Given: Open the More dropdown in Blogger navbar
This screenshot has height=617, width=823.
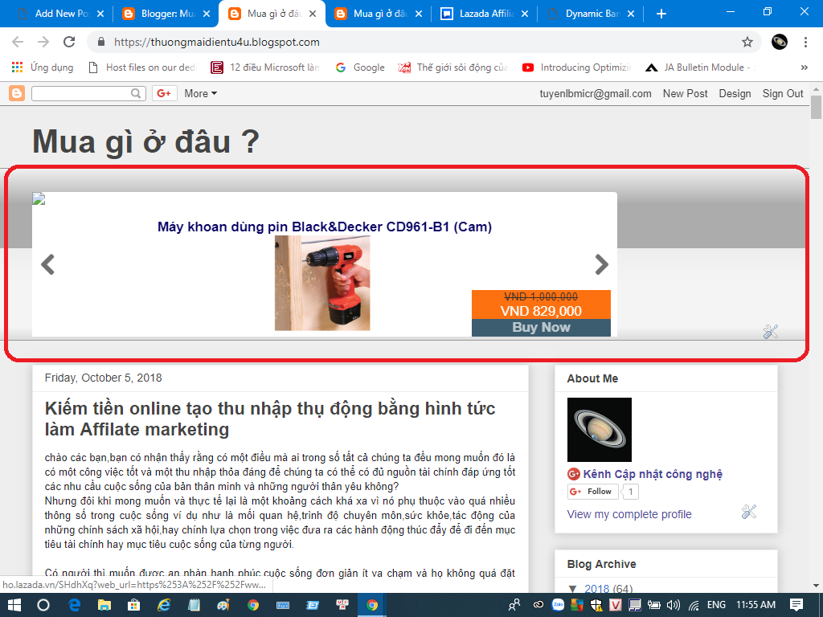Looking at the screenshot, I should (x=200, y=94).
